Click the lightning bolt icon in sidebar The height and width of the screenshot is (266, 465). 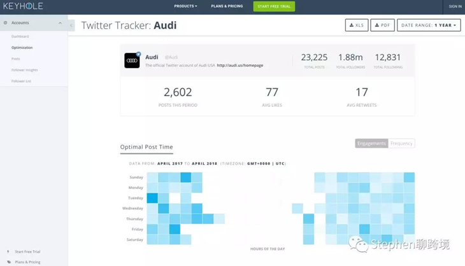click(x=8, y=252)
